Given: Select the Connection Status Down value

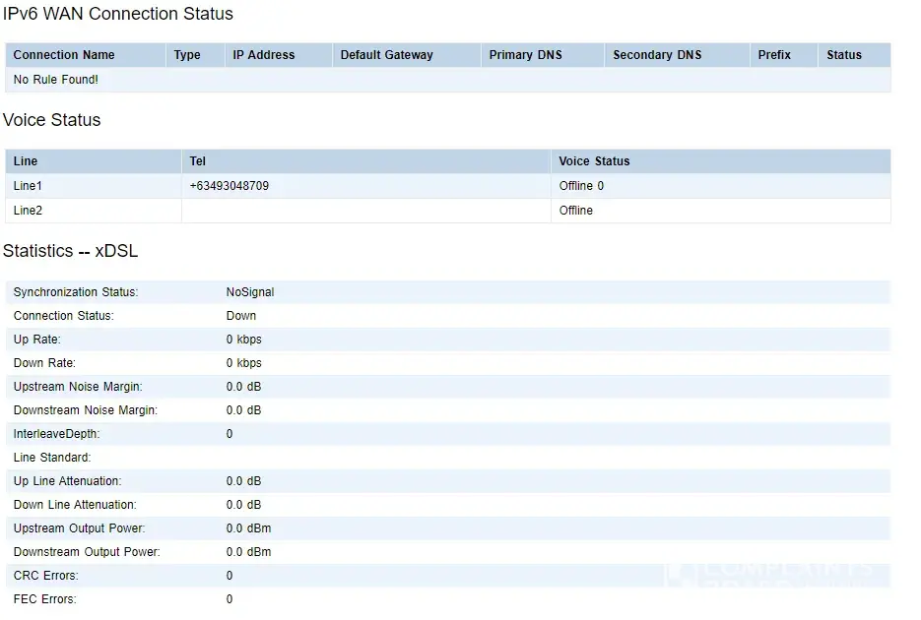Looking at the screenshot, I should point(241,316).
